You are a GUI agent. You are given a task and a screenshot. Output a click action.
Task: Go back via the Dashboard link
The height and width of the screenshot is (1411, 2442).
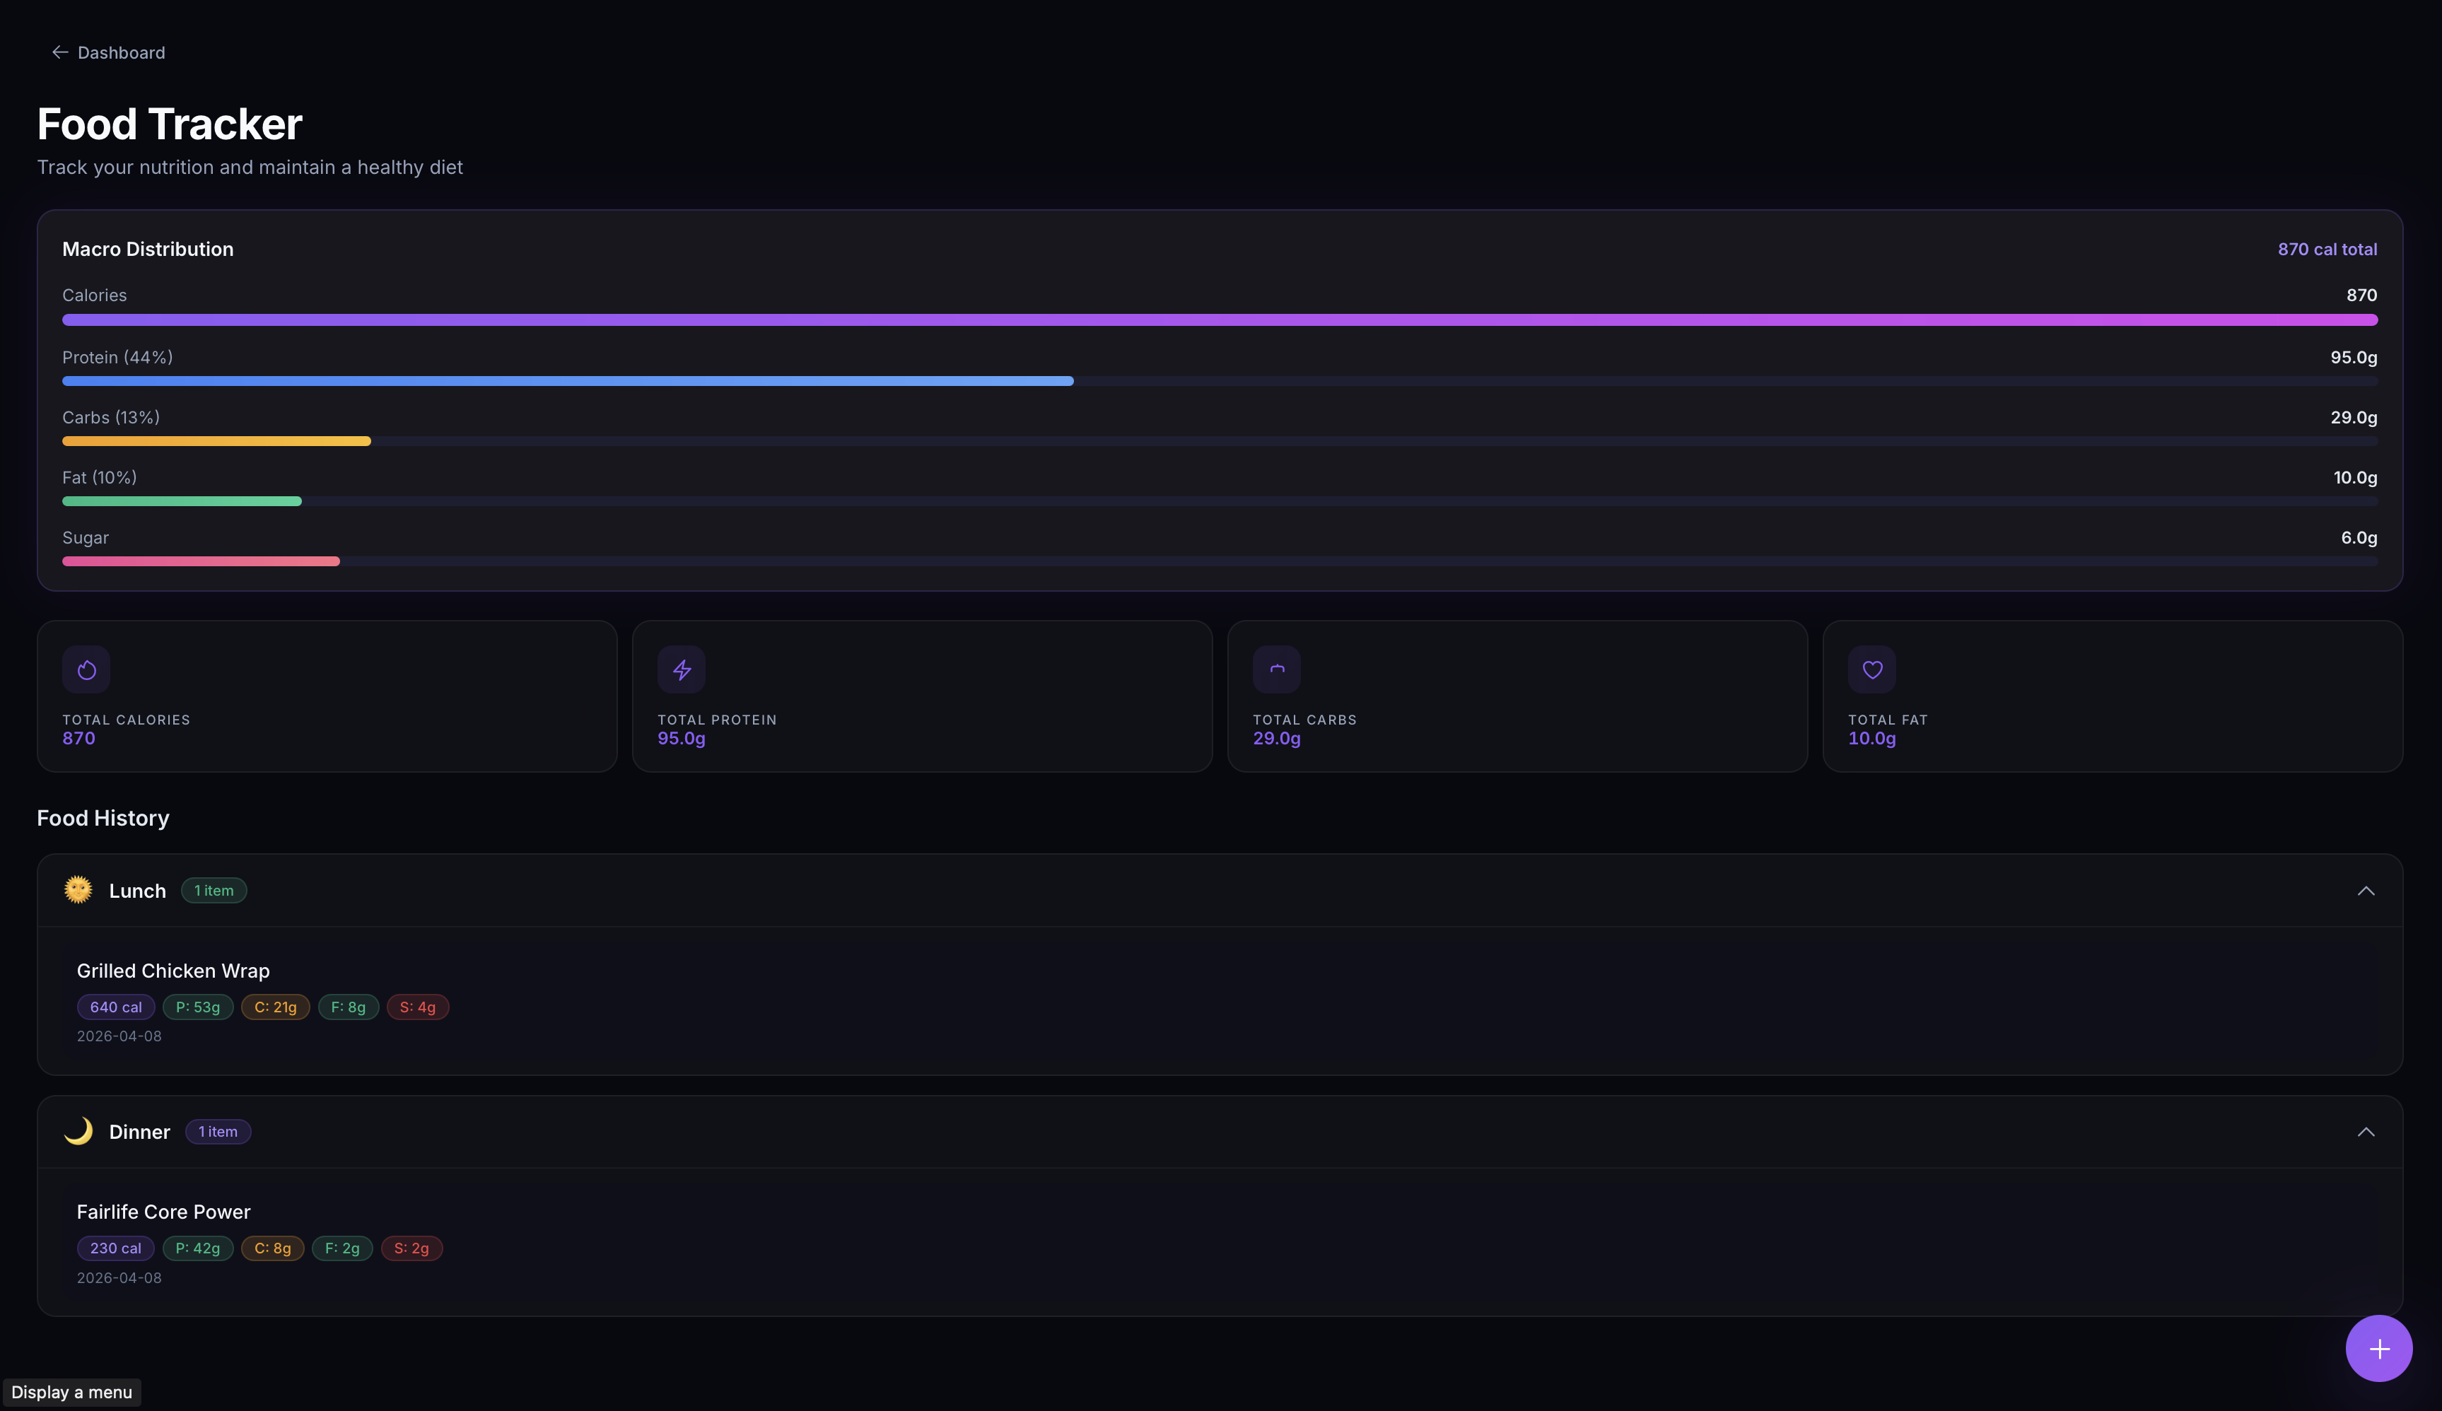point(121,52)
